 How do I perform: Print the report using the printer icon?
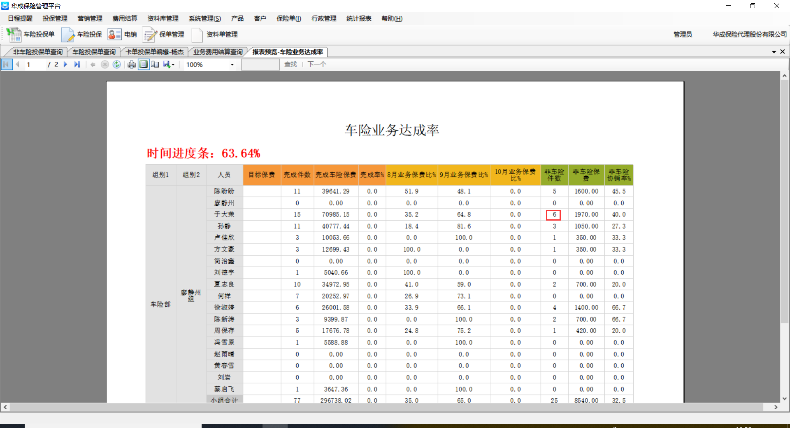(132, 65)
